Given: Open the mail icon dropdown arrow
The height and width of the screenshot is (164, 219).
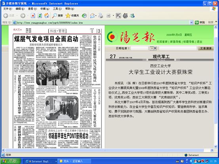Looking at the screenshot, I should click(96, 15).
